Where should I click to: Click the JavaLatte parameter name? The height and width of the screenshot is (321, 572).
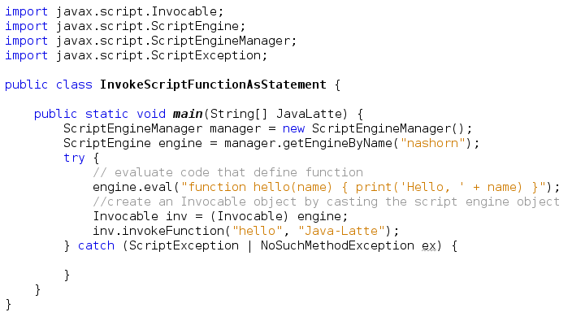tap(311, 114)
